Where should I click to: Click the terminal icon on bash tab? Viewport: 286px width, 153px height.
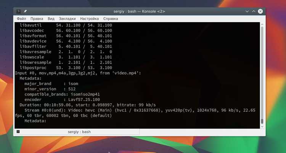click(x=18, y=132)
